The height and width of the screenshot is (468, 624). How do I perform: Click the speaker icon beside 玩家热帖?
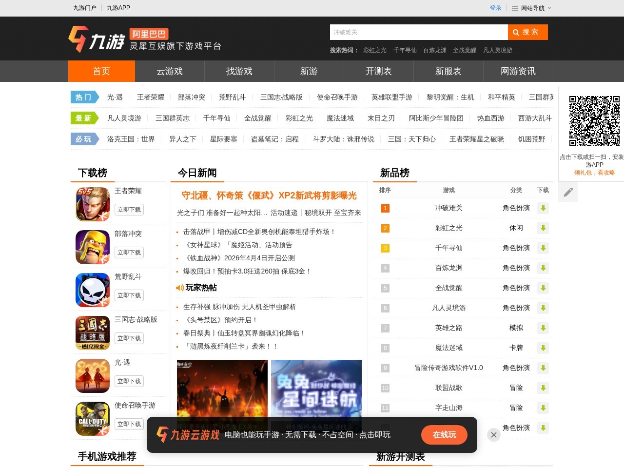[x=179, y=288]
